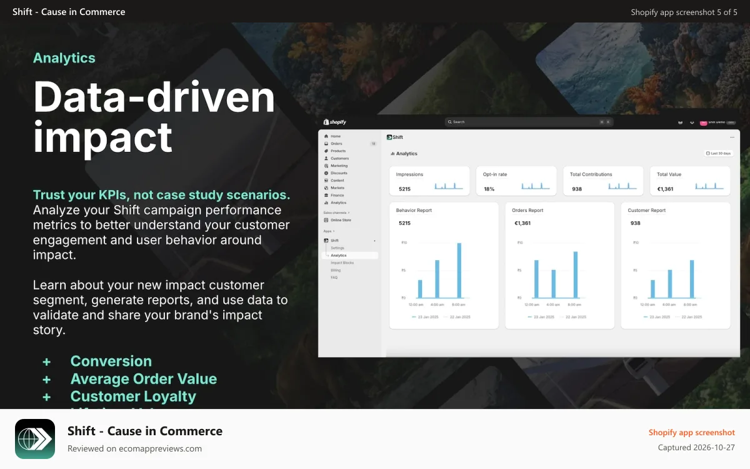The image size is (750, 469).
Task: Click the 23 Jan 2025 legend in Behavior Report
Action: click(426, 317)
